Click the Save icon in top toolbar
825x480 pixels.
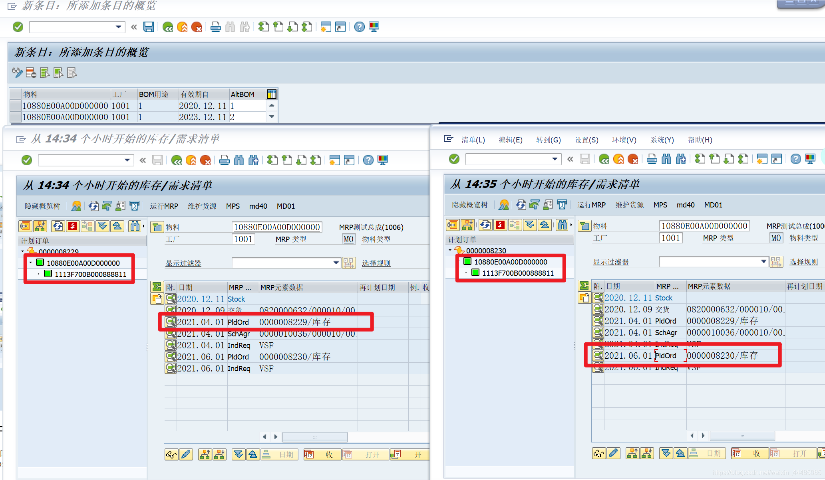(x=149, y=27)
